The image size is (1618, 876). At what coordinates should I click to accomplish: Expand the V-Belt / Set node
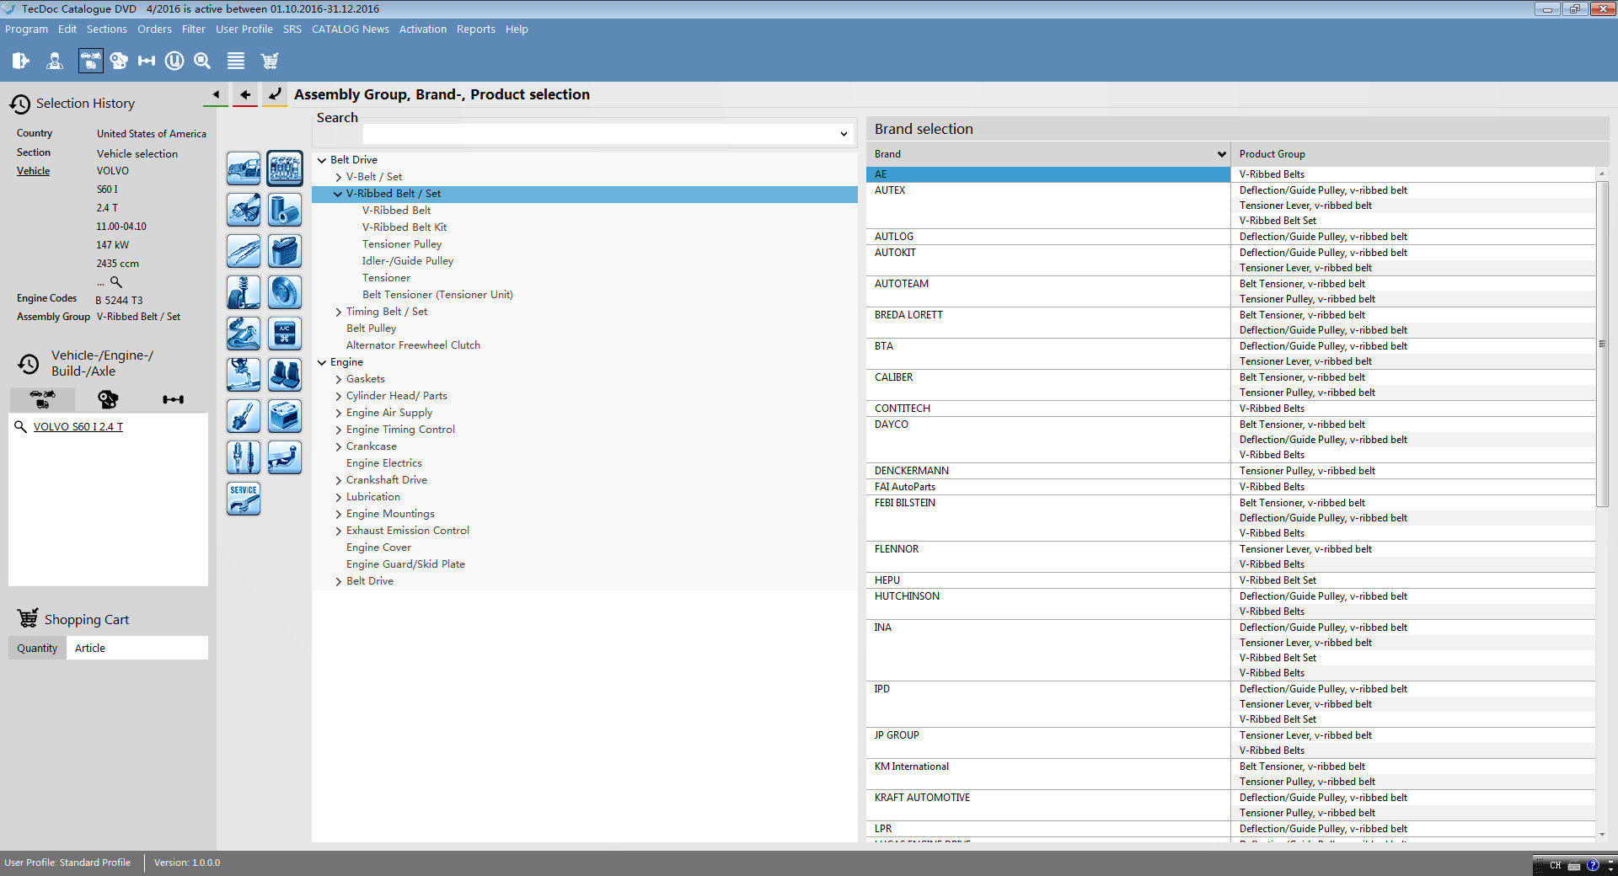338,177
